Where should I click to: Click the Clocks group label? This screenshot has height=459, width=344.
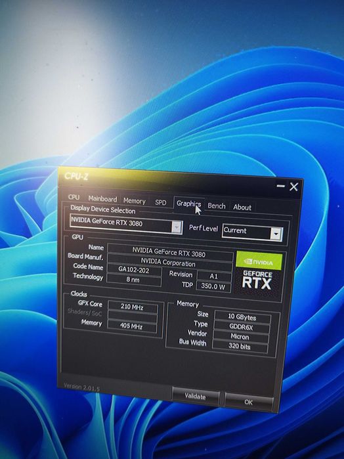tap(79, 294)
